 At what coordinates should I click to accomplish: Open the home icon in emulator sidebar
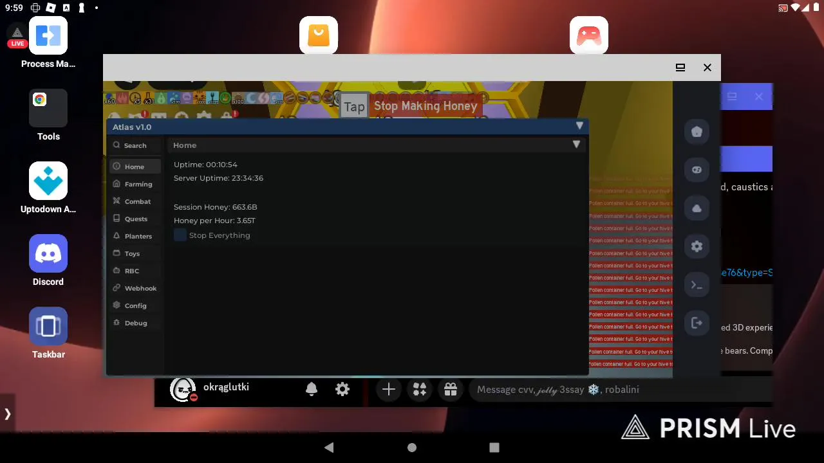point(697,132)
